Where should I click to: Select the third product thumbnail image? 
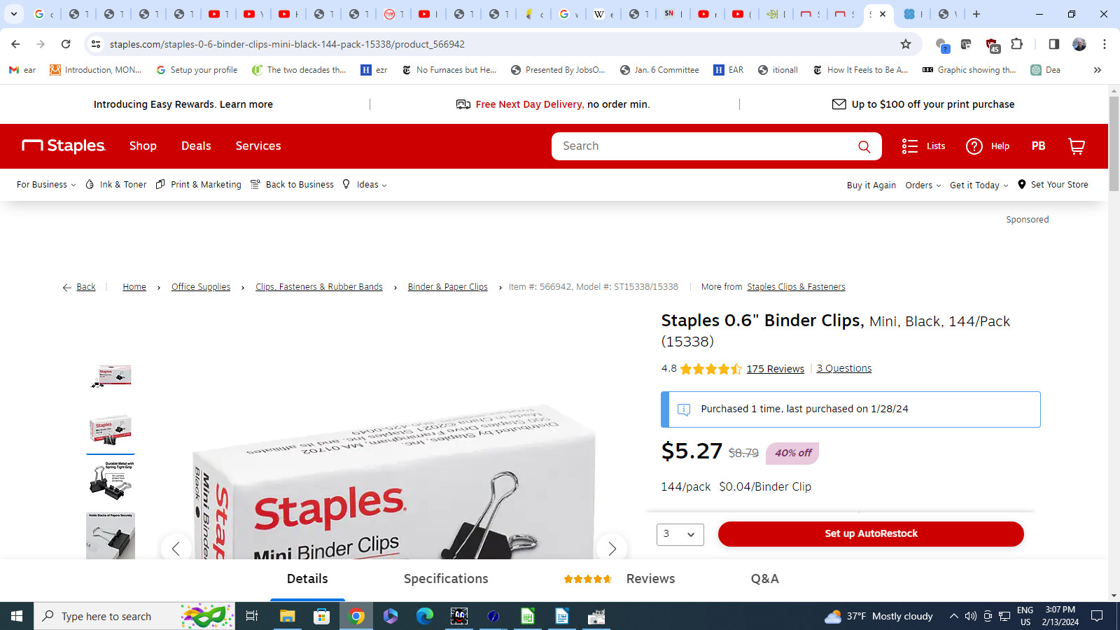pyautogui.click(x=111, y=481)
